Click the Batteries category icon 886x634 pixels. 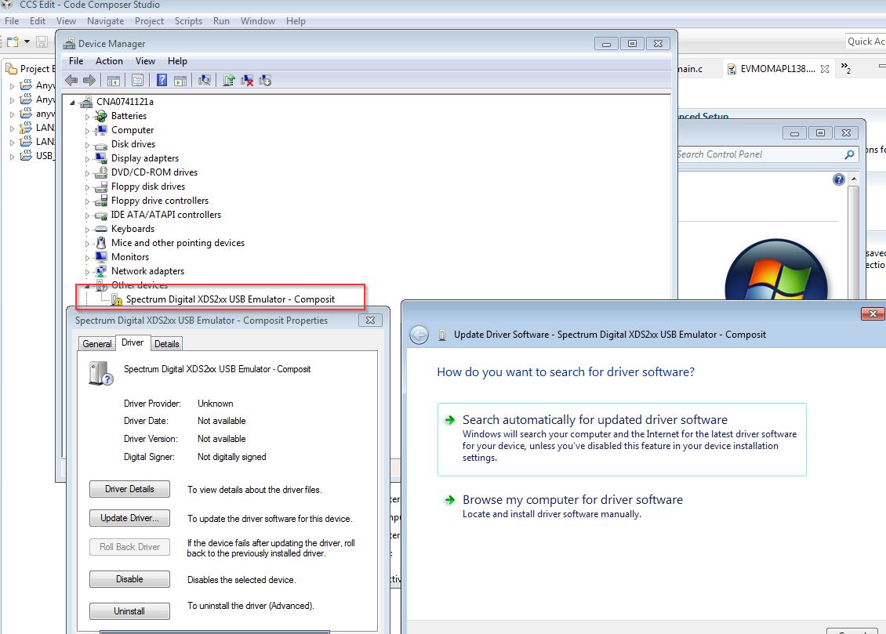point(101,116)
